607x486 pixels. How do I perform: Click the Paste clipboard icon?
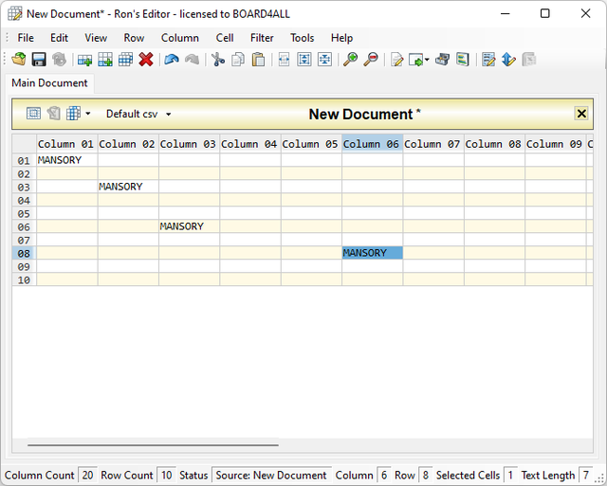click(x=258, y=59)
